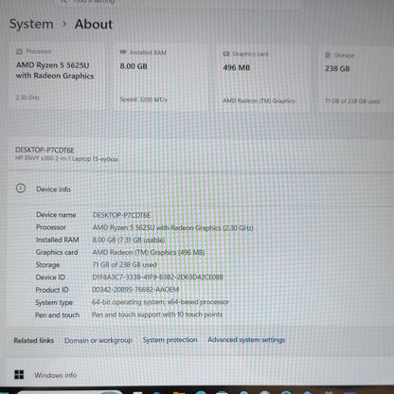Image resolution: width=394 pixels, height=394 pixels.
Task: Select '8.00 GB (7.31 GB usable)' value
Action: [129, 240]
